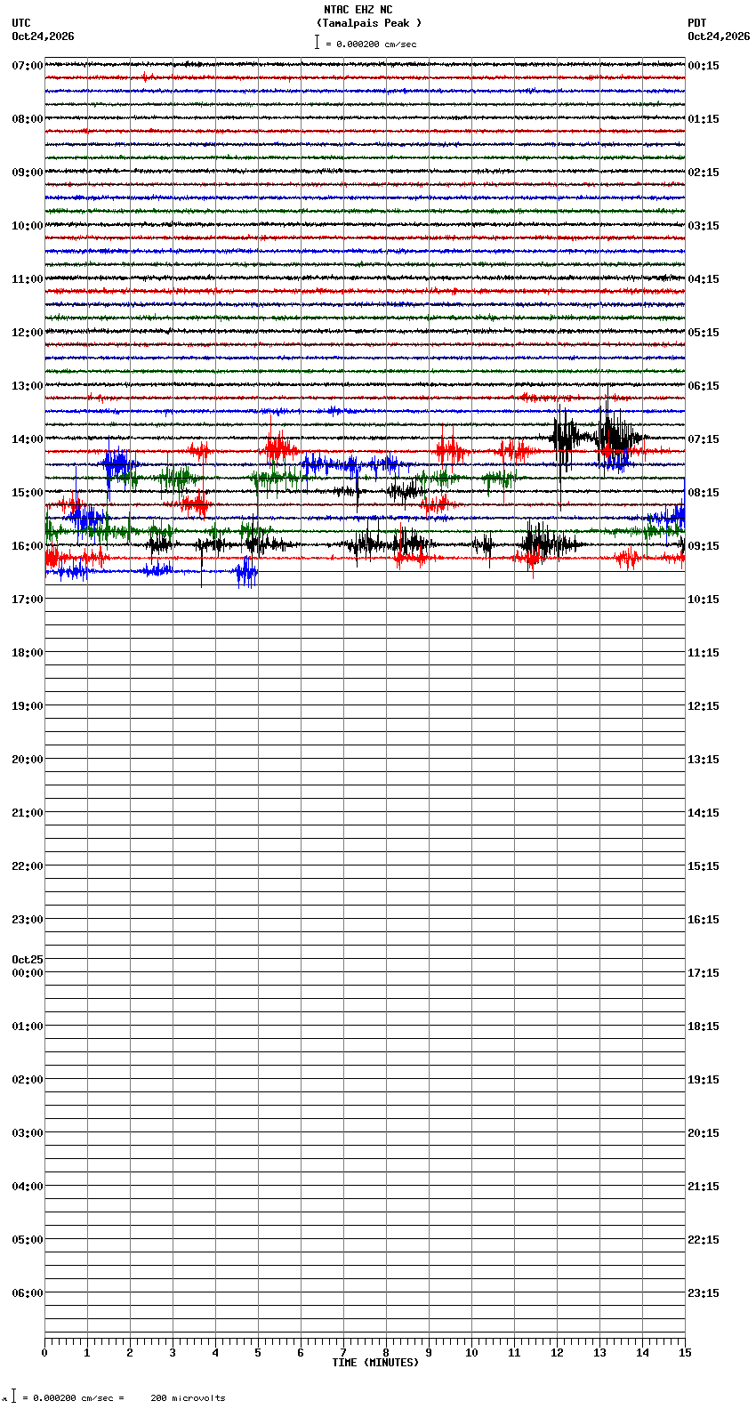756x1409 pixels.
Task: Click the 07:15 PDT time label
Action: (704, 439)
